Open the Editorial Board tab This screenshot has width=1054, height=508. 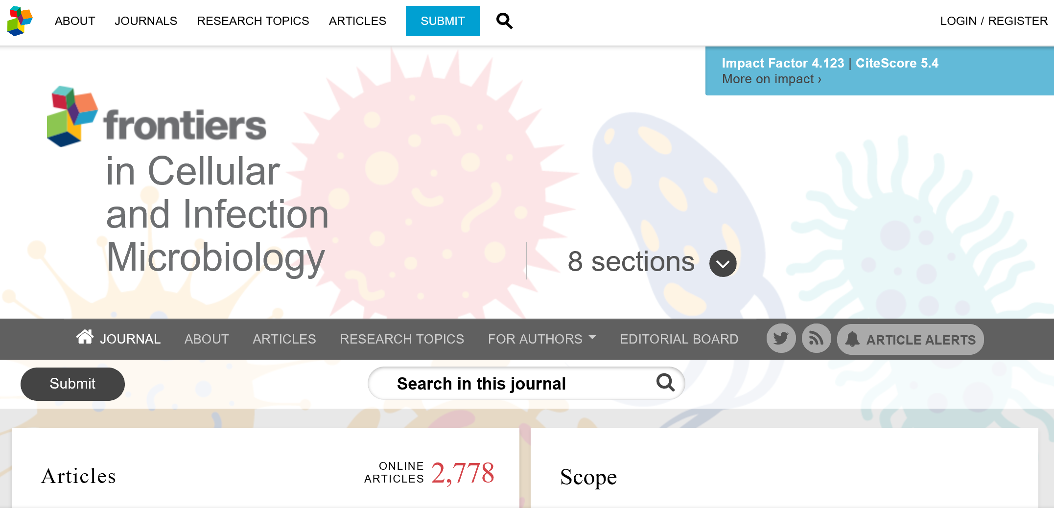679,339
